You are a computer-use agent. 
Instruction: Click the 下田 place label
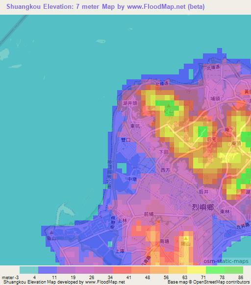point(164,152)
